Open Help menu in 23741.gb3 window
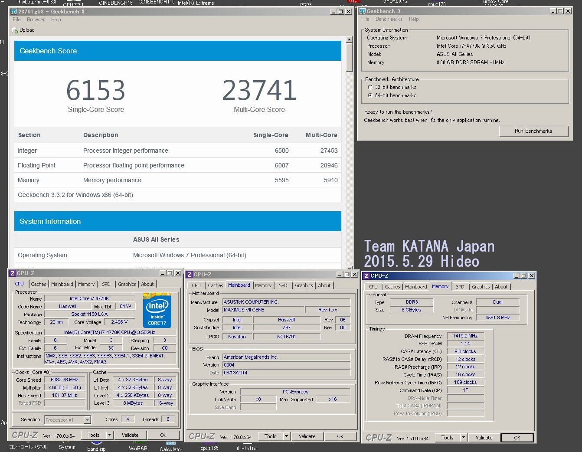Screen dimensions: 582x452 click(56, 20)
